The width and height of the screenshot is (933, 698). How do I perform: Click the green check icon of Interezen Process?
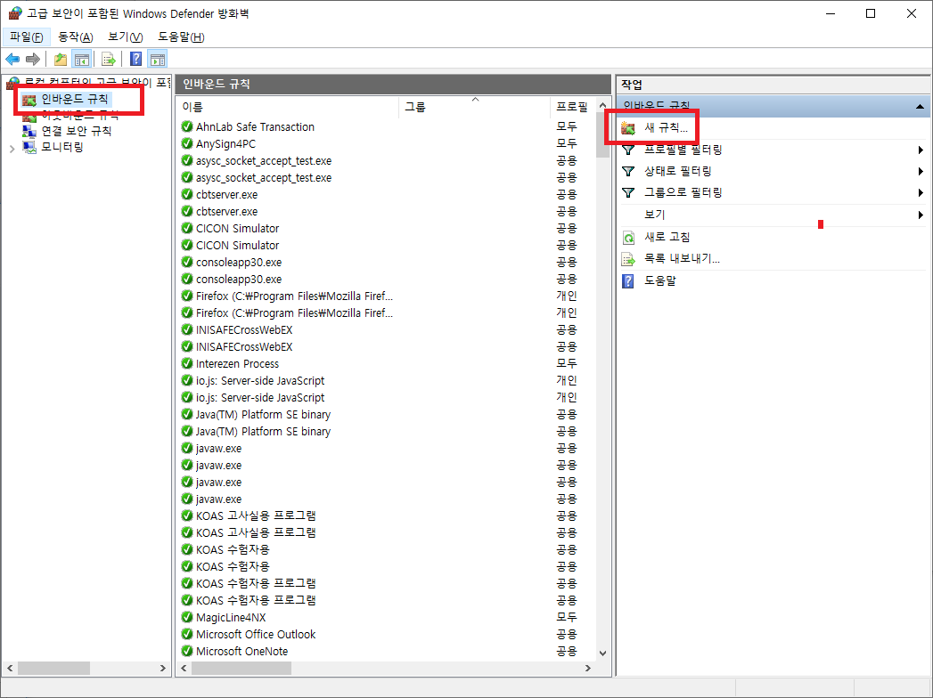187,363
